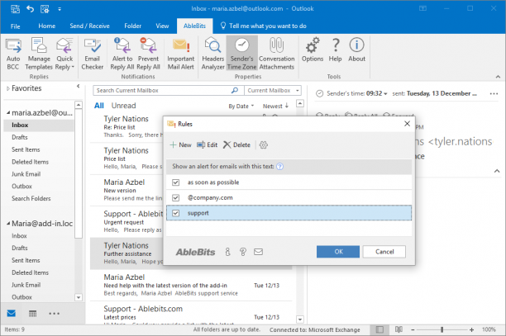Viewport: 506px width, 336px height.
Task: Collapse the ribbon chevron
Action: click(498, 77)
